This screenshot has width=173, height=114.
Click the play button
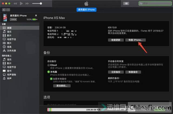click(21, 4)
